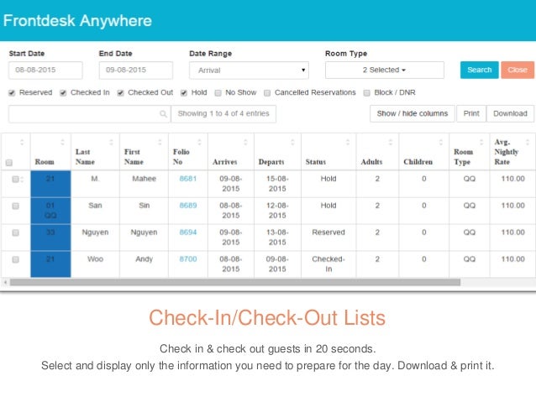Click 'Showing 1 to 4 of 4 entries'
The width and height of the screenshot is (536, 402).
click(x=223, y=114)
